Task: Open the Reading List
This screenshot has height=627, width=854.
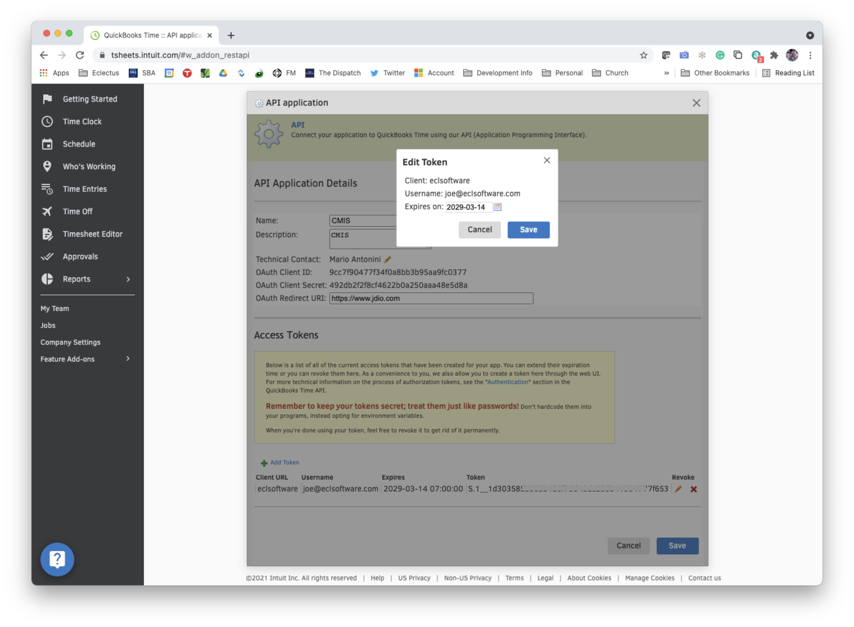Action: coord(788,73)
